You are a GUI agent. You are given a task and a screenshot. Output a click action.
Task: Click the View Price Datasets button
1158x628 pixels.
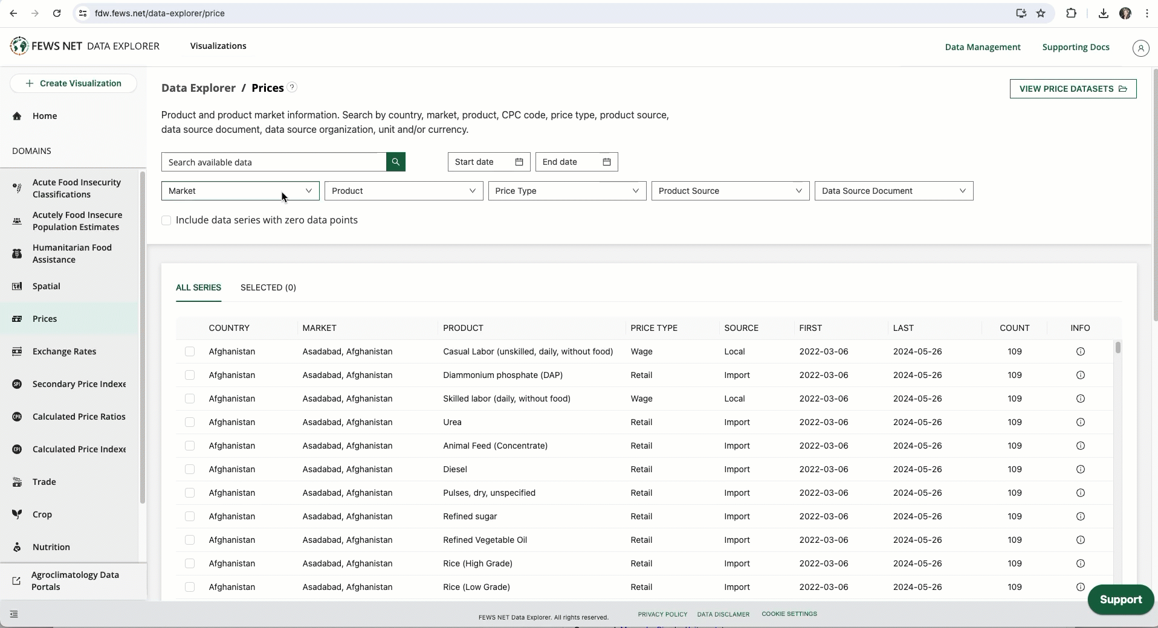click(x=1072, y=89)
